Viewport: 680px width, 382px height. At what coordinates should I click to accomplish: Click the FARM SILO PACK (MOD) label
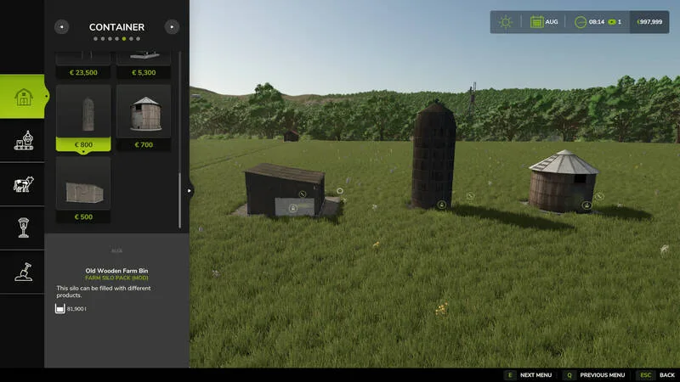pyautogui.click(x=116, y=278)
